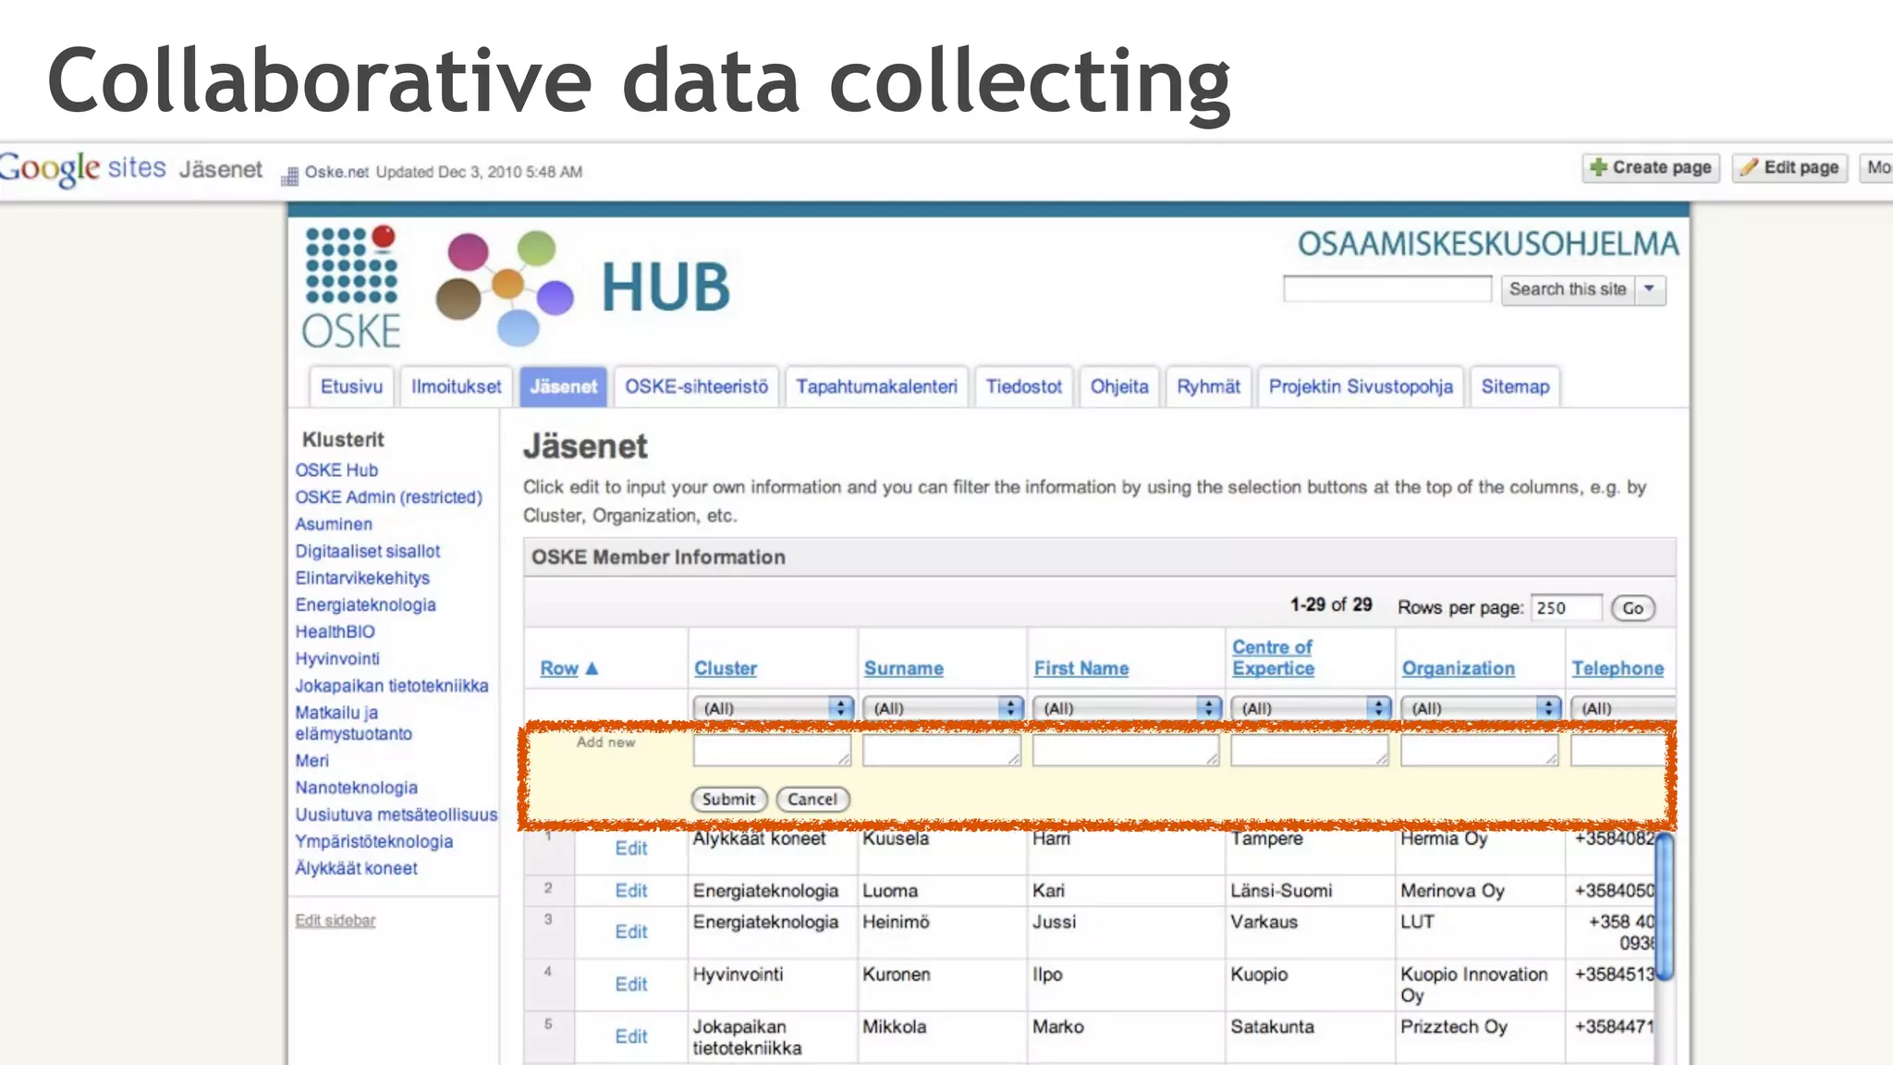Sort by the Telephone column header

click(x=1618, y=667)
